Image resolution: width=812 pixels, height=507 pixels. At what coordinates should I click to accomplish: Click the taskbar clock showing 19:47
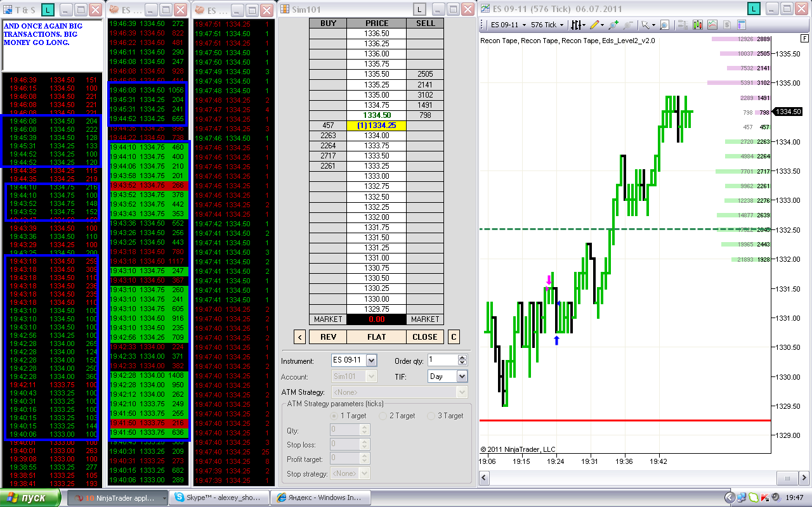[x=796, y=498]
